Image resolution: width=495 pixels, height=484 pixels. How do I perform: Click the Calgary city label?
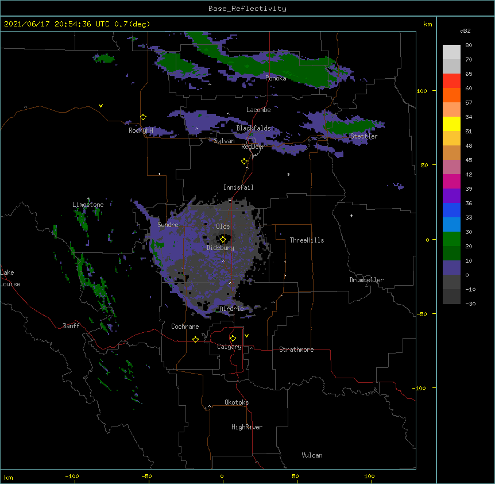pos(229,347)
